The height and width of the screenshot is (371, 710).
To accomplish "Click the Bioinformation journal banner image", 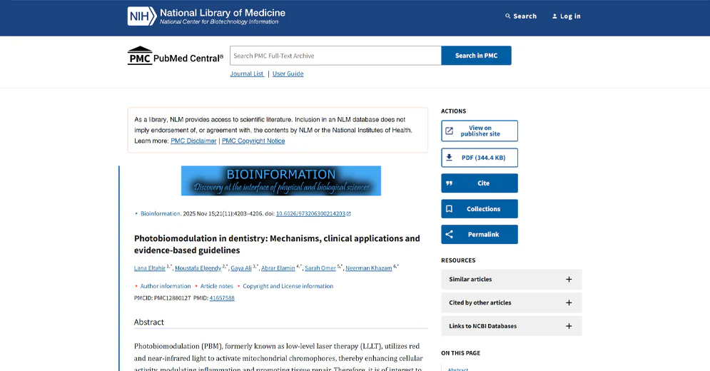I will tap(280, 181).
